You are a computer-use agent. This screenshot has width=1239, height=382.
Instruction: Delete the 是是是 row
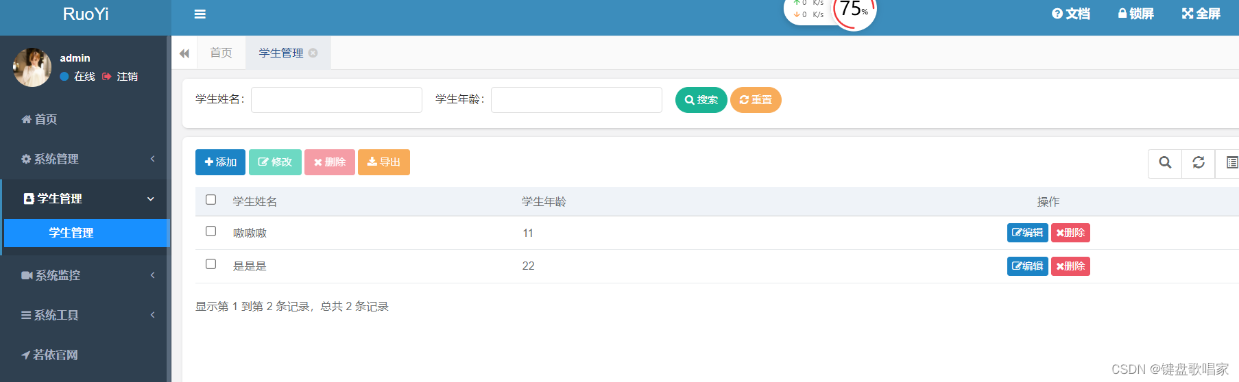click(x=1070, y=266)
